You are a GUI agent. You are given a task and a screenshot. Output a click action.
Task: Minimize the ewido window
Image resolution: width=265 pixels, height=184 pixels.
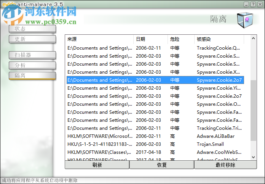click(246, 4)
